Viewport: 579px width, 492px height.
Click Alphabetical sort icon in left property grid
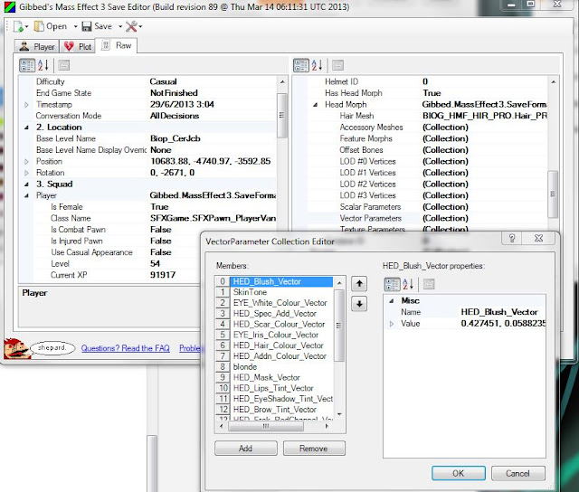(43, 65)
